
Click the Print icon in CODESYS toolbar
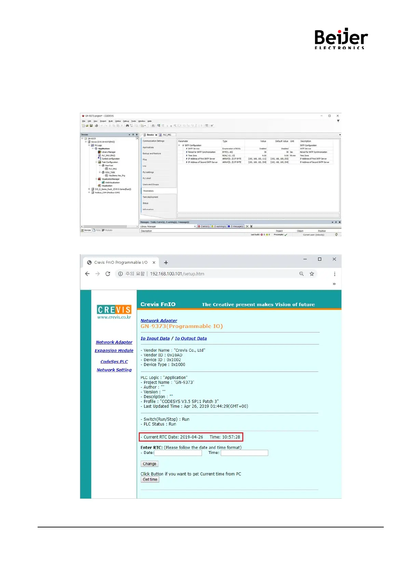[96, 126]
